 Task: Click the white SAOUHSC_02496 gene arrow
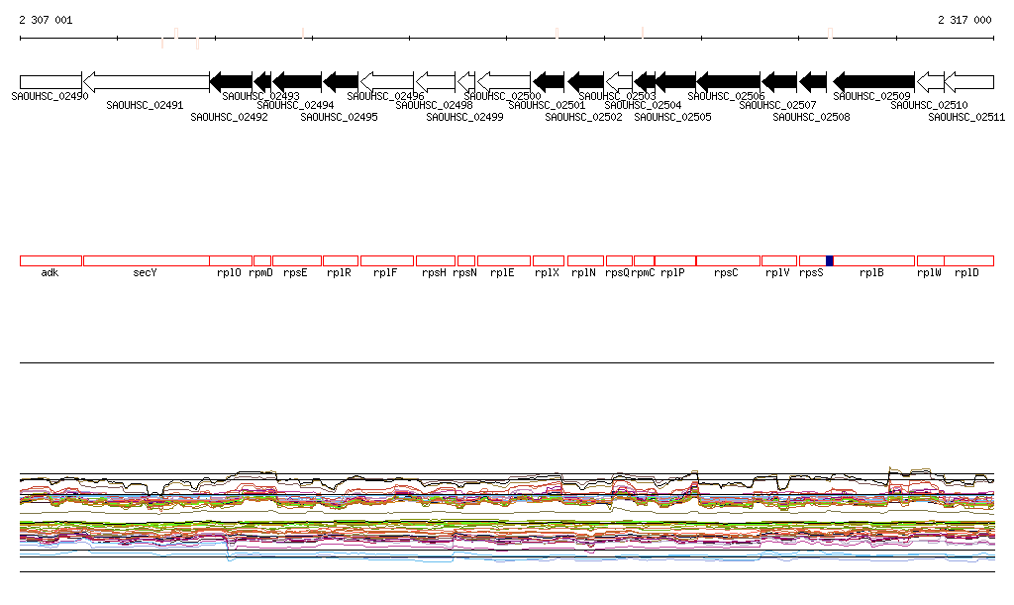387,82
